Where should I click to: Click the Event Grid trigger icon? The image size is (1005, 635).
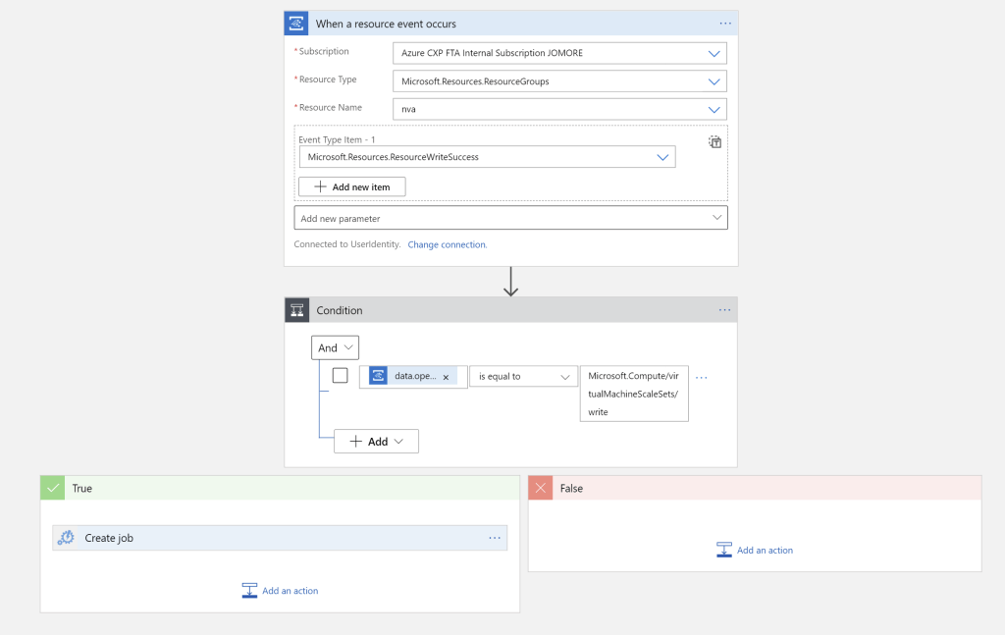click(296, 24)
